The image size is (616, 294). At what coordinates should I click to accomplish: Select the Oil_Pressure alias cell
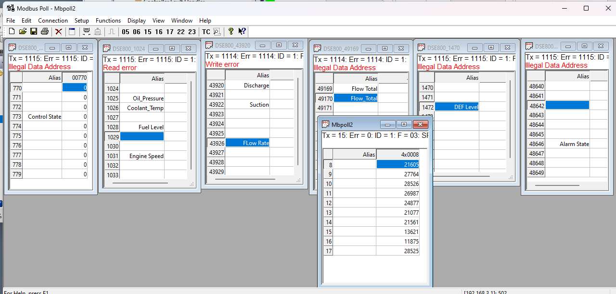pyautogui.click(x=142, y=98)
